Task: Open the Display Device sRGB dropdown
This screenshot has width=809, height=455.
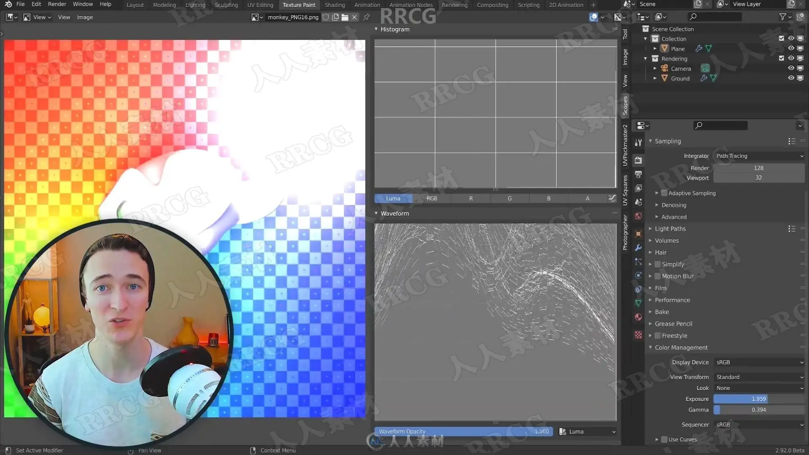Action: (x=759, y=362)
